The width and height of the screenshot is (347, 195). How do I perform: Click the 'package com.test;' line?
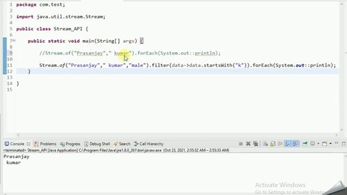click(41, 5)
